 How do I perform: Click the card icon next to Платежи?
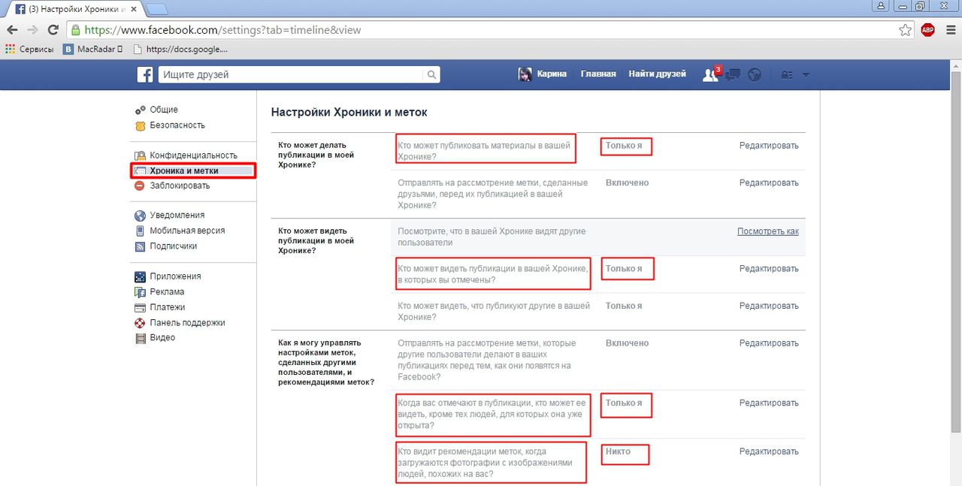tap(140, 307)
